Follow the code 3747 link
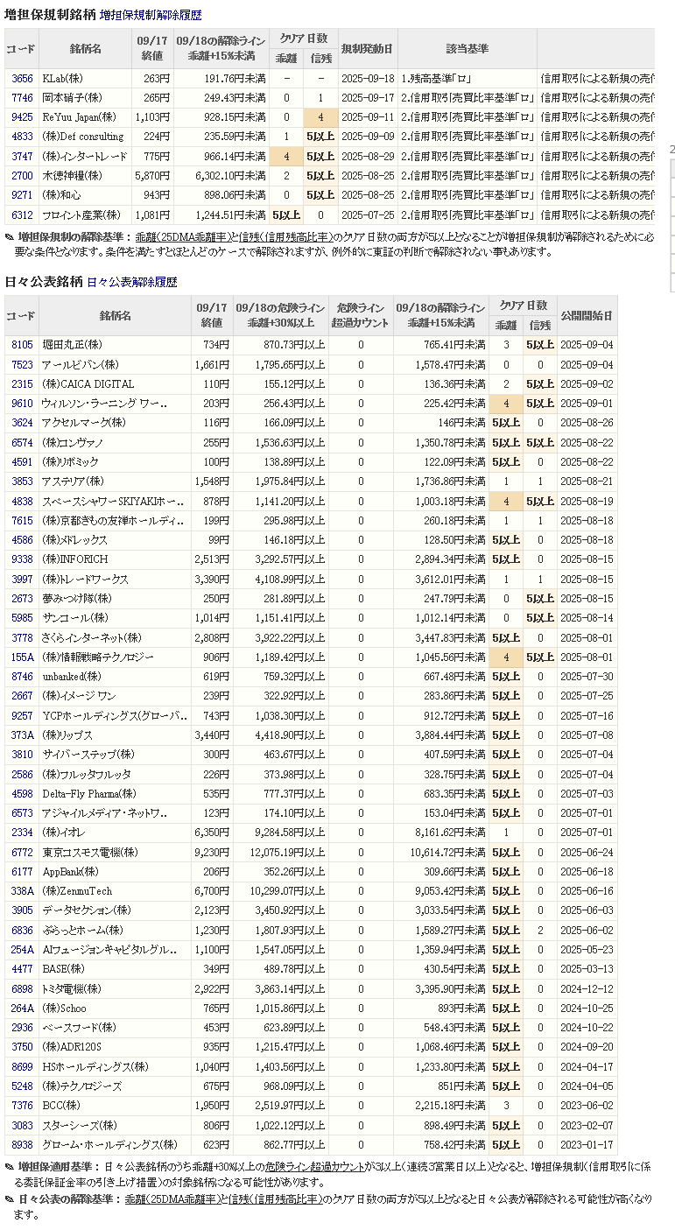Viewport: 675px width, 1230px height. coord(22,157)
